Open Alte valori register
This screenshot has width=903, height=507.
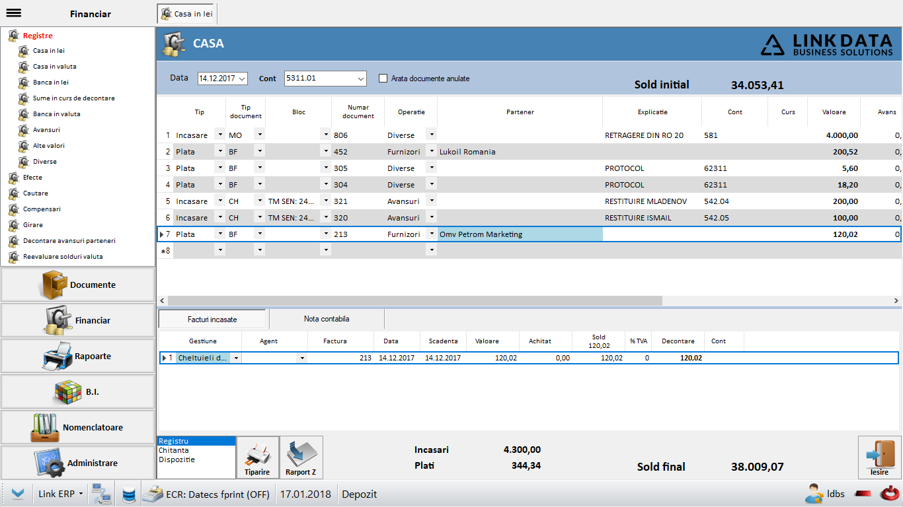pos(49,146)
